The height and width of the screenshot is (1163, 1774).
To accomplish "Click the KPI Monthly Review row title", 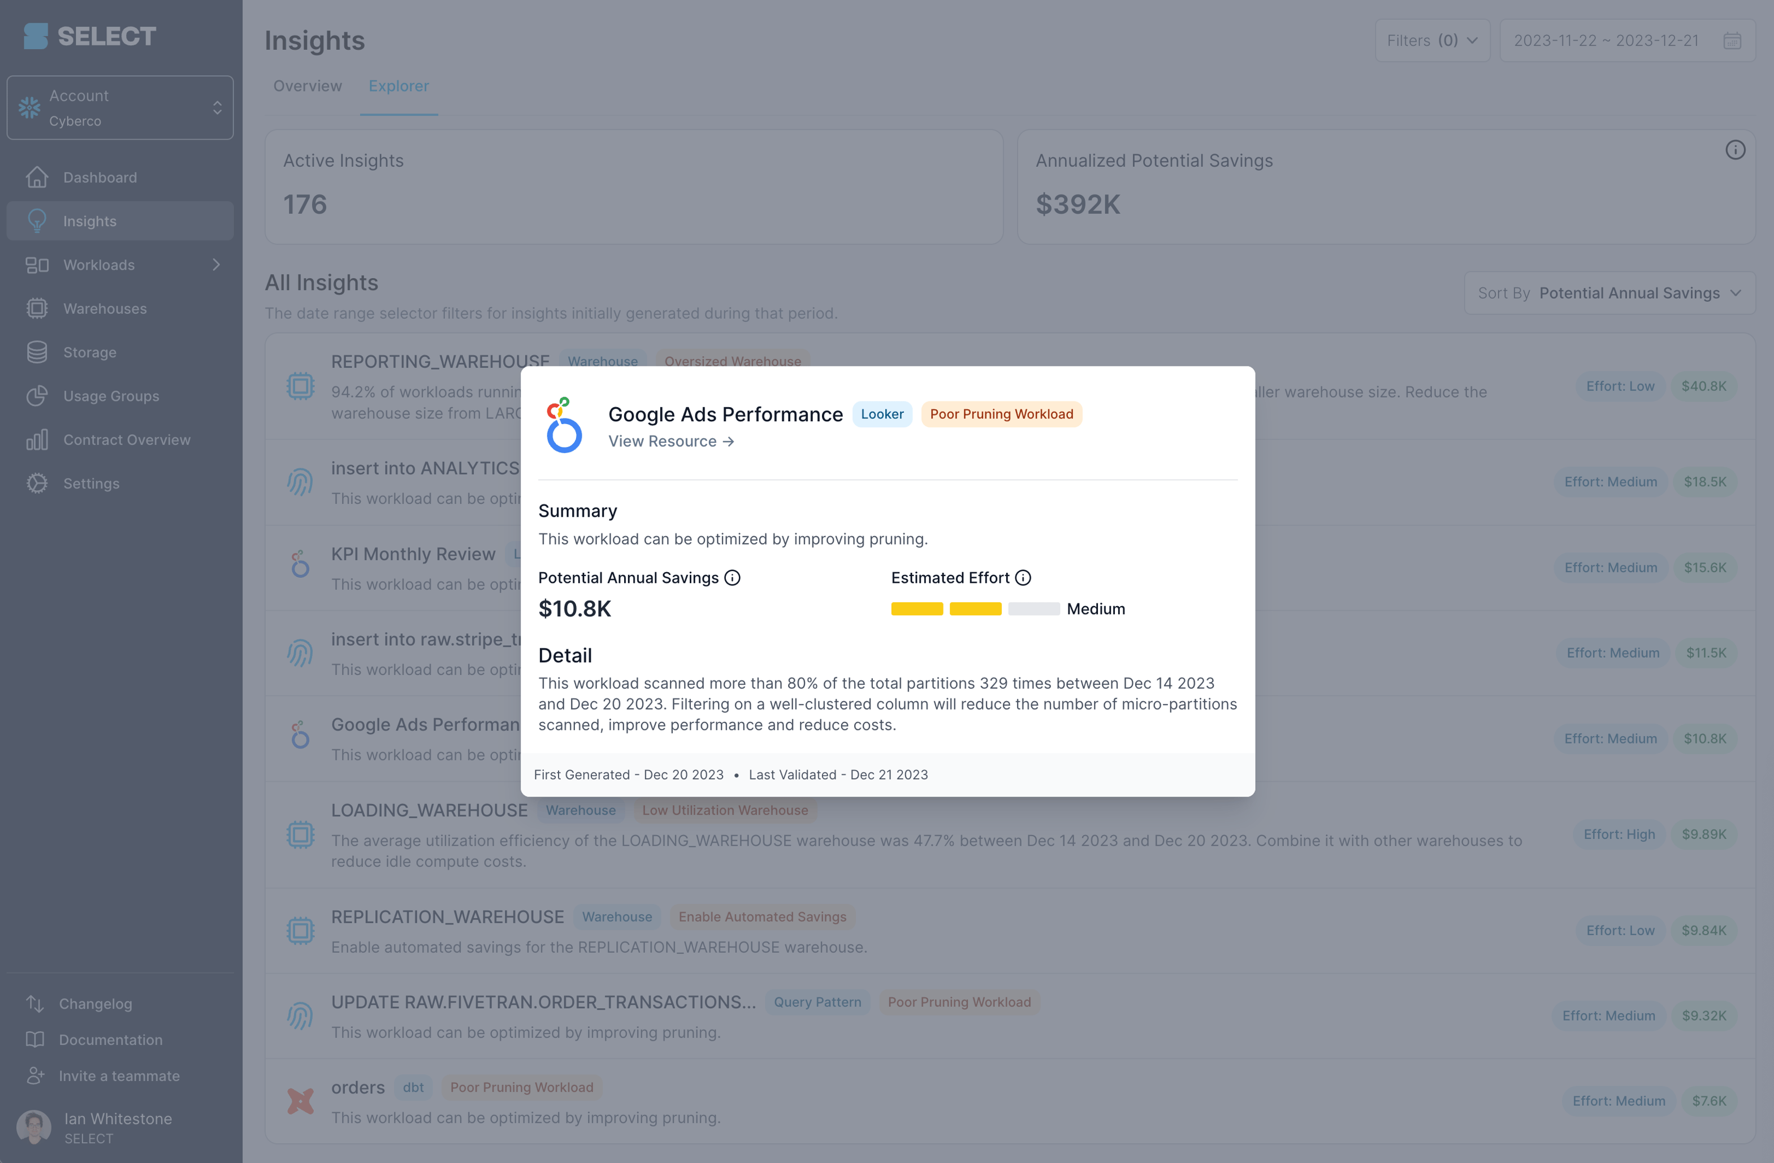I will 413,554.
